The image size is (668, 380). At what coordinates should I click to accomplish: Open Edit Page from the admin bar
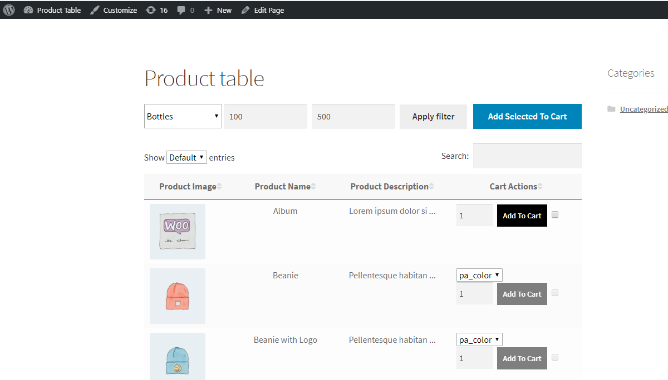262,9
